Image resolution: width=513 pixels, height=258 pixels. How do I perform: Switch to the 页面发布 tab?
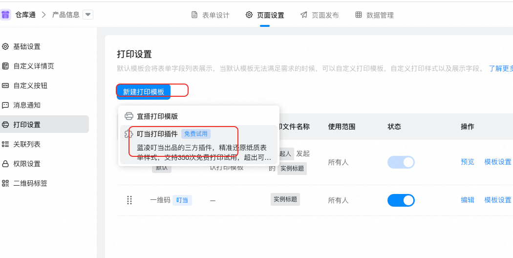click(320, 15)
